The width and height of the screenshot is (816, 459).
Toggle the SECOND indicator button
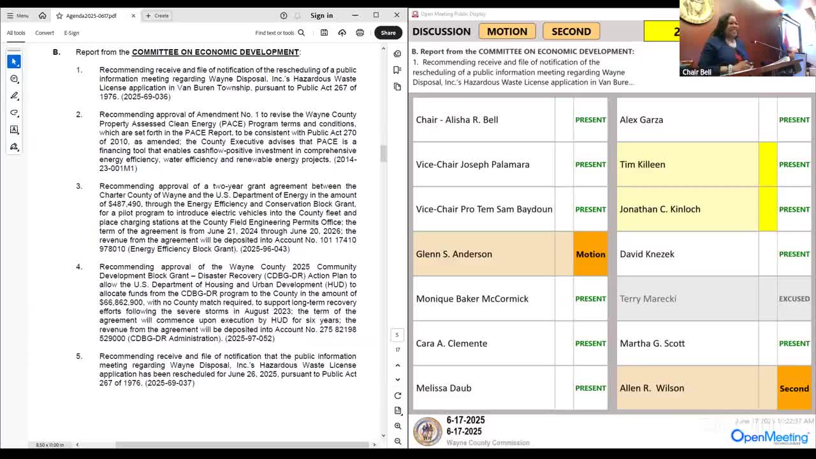point(571,31)
